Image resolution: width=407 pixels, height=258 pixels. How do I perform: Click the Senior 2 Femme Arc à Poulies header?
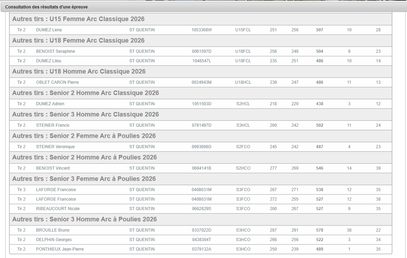[x=84, y=136]
